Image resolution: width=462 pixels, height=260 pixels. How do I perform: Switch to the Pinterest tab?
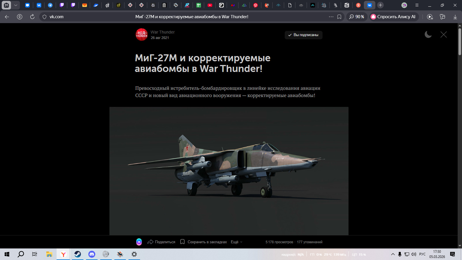tap(256, 5)
